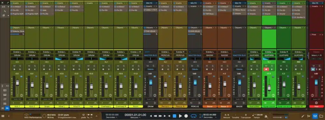Click Hihat L track waveform icon
Viewport: 325px width, 120px height.
pos(66,103)
